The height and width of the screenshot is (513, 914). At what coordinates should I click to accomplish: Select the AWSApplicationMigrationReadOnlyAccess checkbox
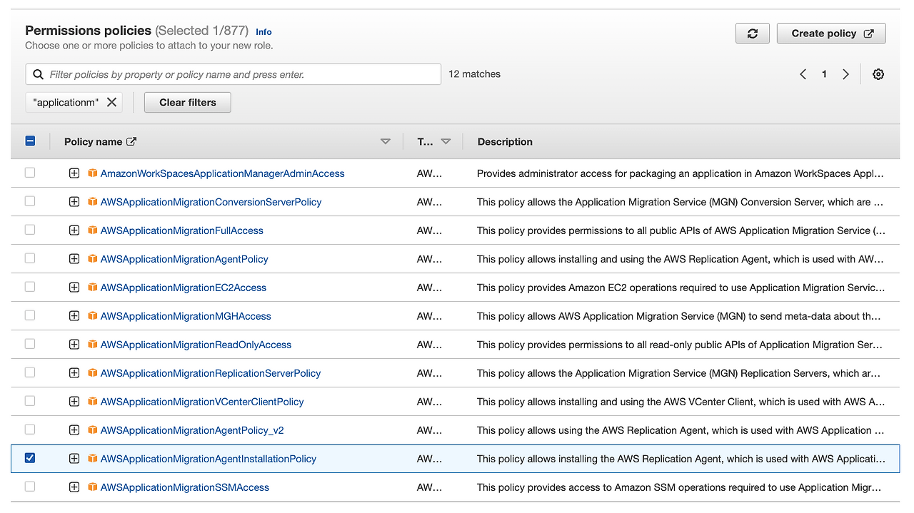click(x=29, y=344)
